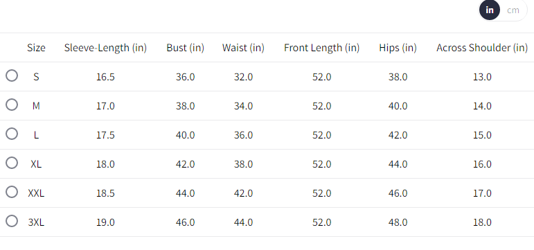Click the Bust (in) column header
The height and width of the screenshot is (250, 534).
[185, 48]
